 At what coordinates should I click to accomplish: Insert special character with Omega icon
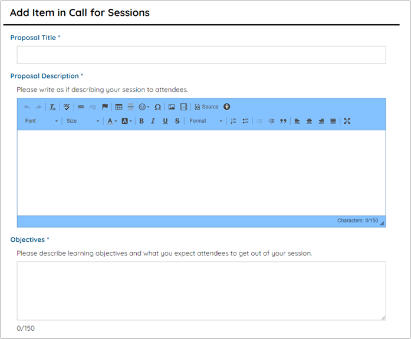[x=157, y=107]
